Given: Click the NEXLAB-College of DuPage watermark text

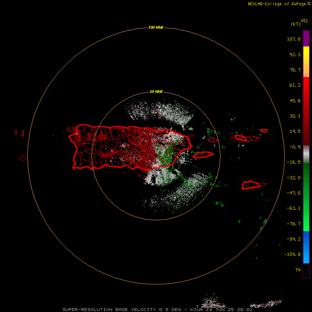Looking at the screenshot, I should [279, 4].
